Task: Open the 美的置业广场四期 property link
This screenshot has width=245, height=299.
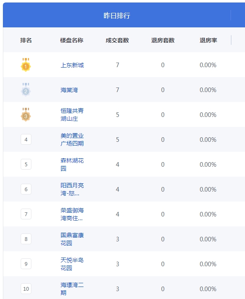Action: [x=72, y=139]
